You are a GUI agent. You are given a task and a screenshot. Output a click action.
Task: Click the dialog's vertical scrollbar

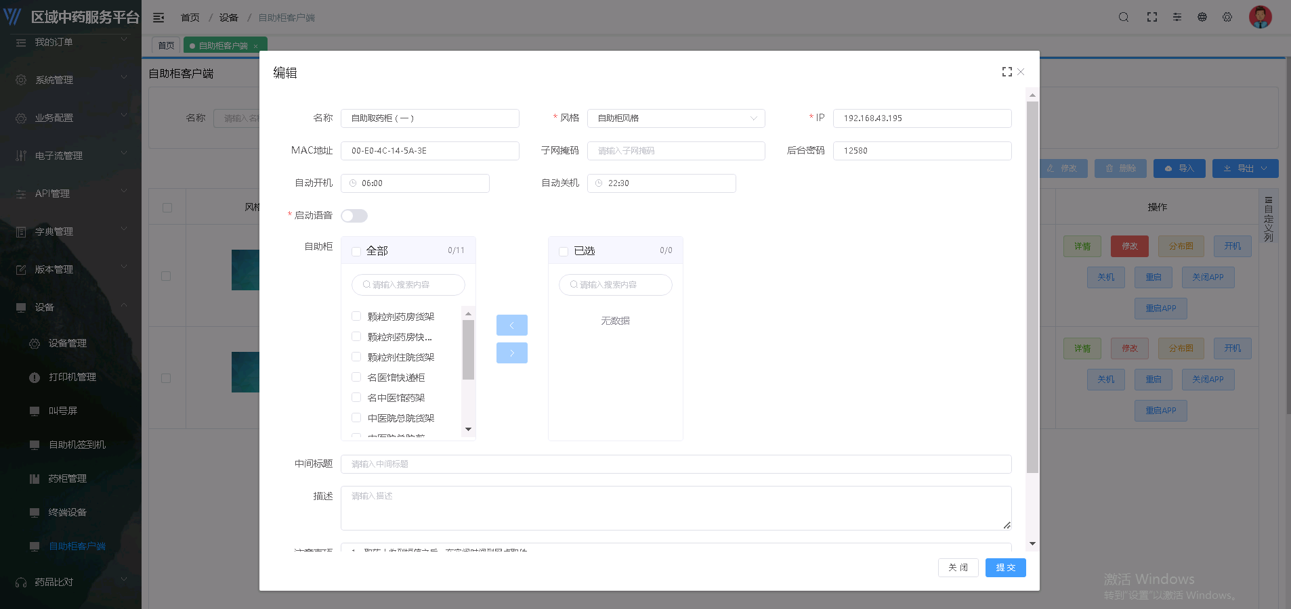(x=1032, y=287)
